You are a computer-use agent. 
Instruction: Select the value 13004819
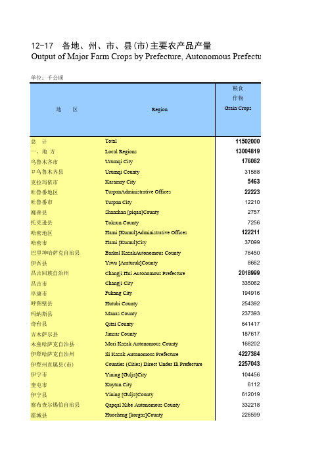[247, 151]
